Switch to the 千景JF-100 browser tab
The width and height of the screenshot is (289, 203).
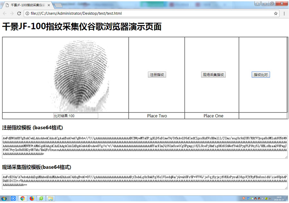pos(24,5)
